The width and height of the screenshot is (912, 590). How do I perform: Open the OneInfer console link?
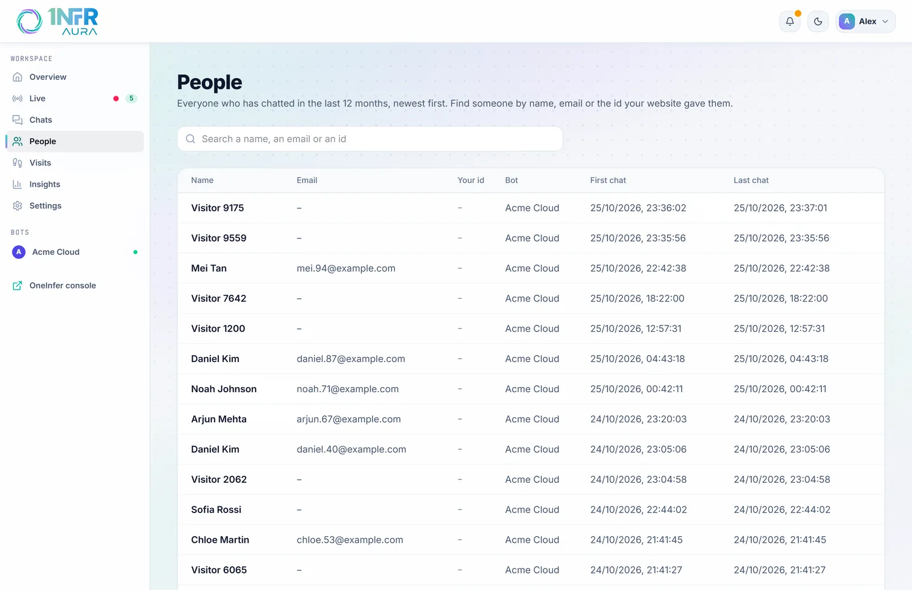[75, 286]
